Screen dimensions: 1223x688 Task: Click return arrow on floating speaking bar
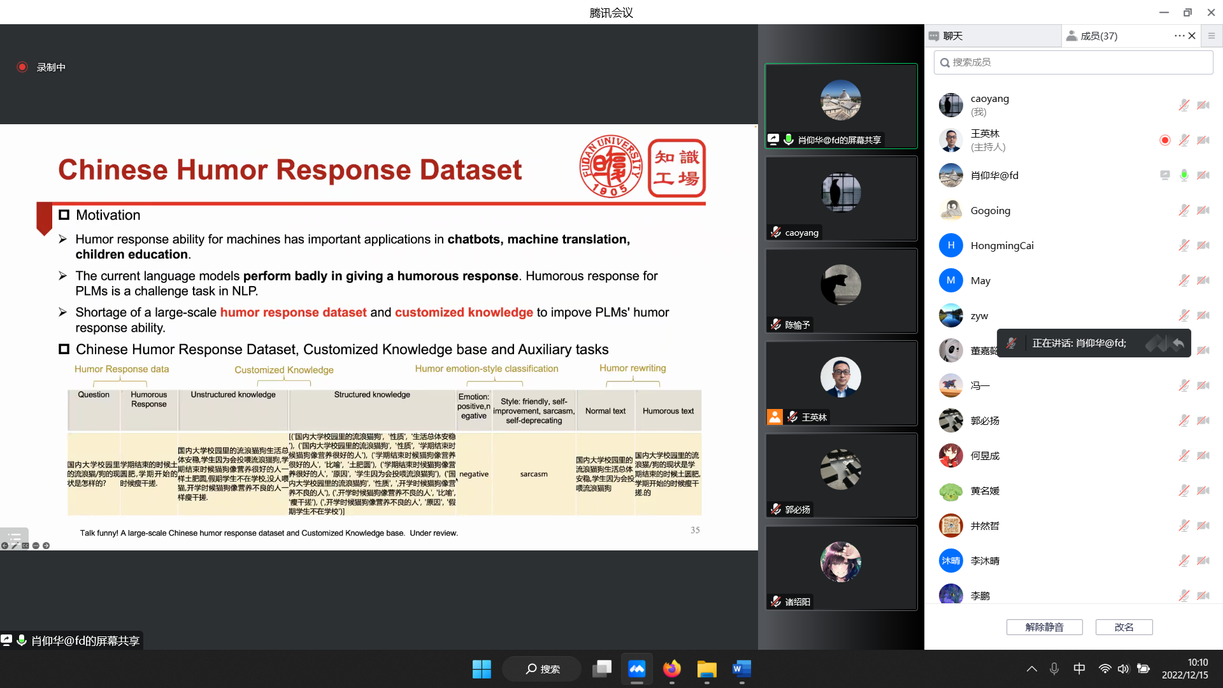pyautogui.click(x=1178, y=343)
